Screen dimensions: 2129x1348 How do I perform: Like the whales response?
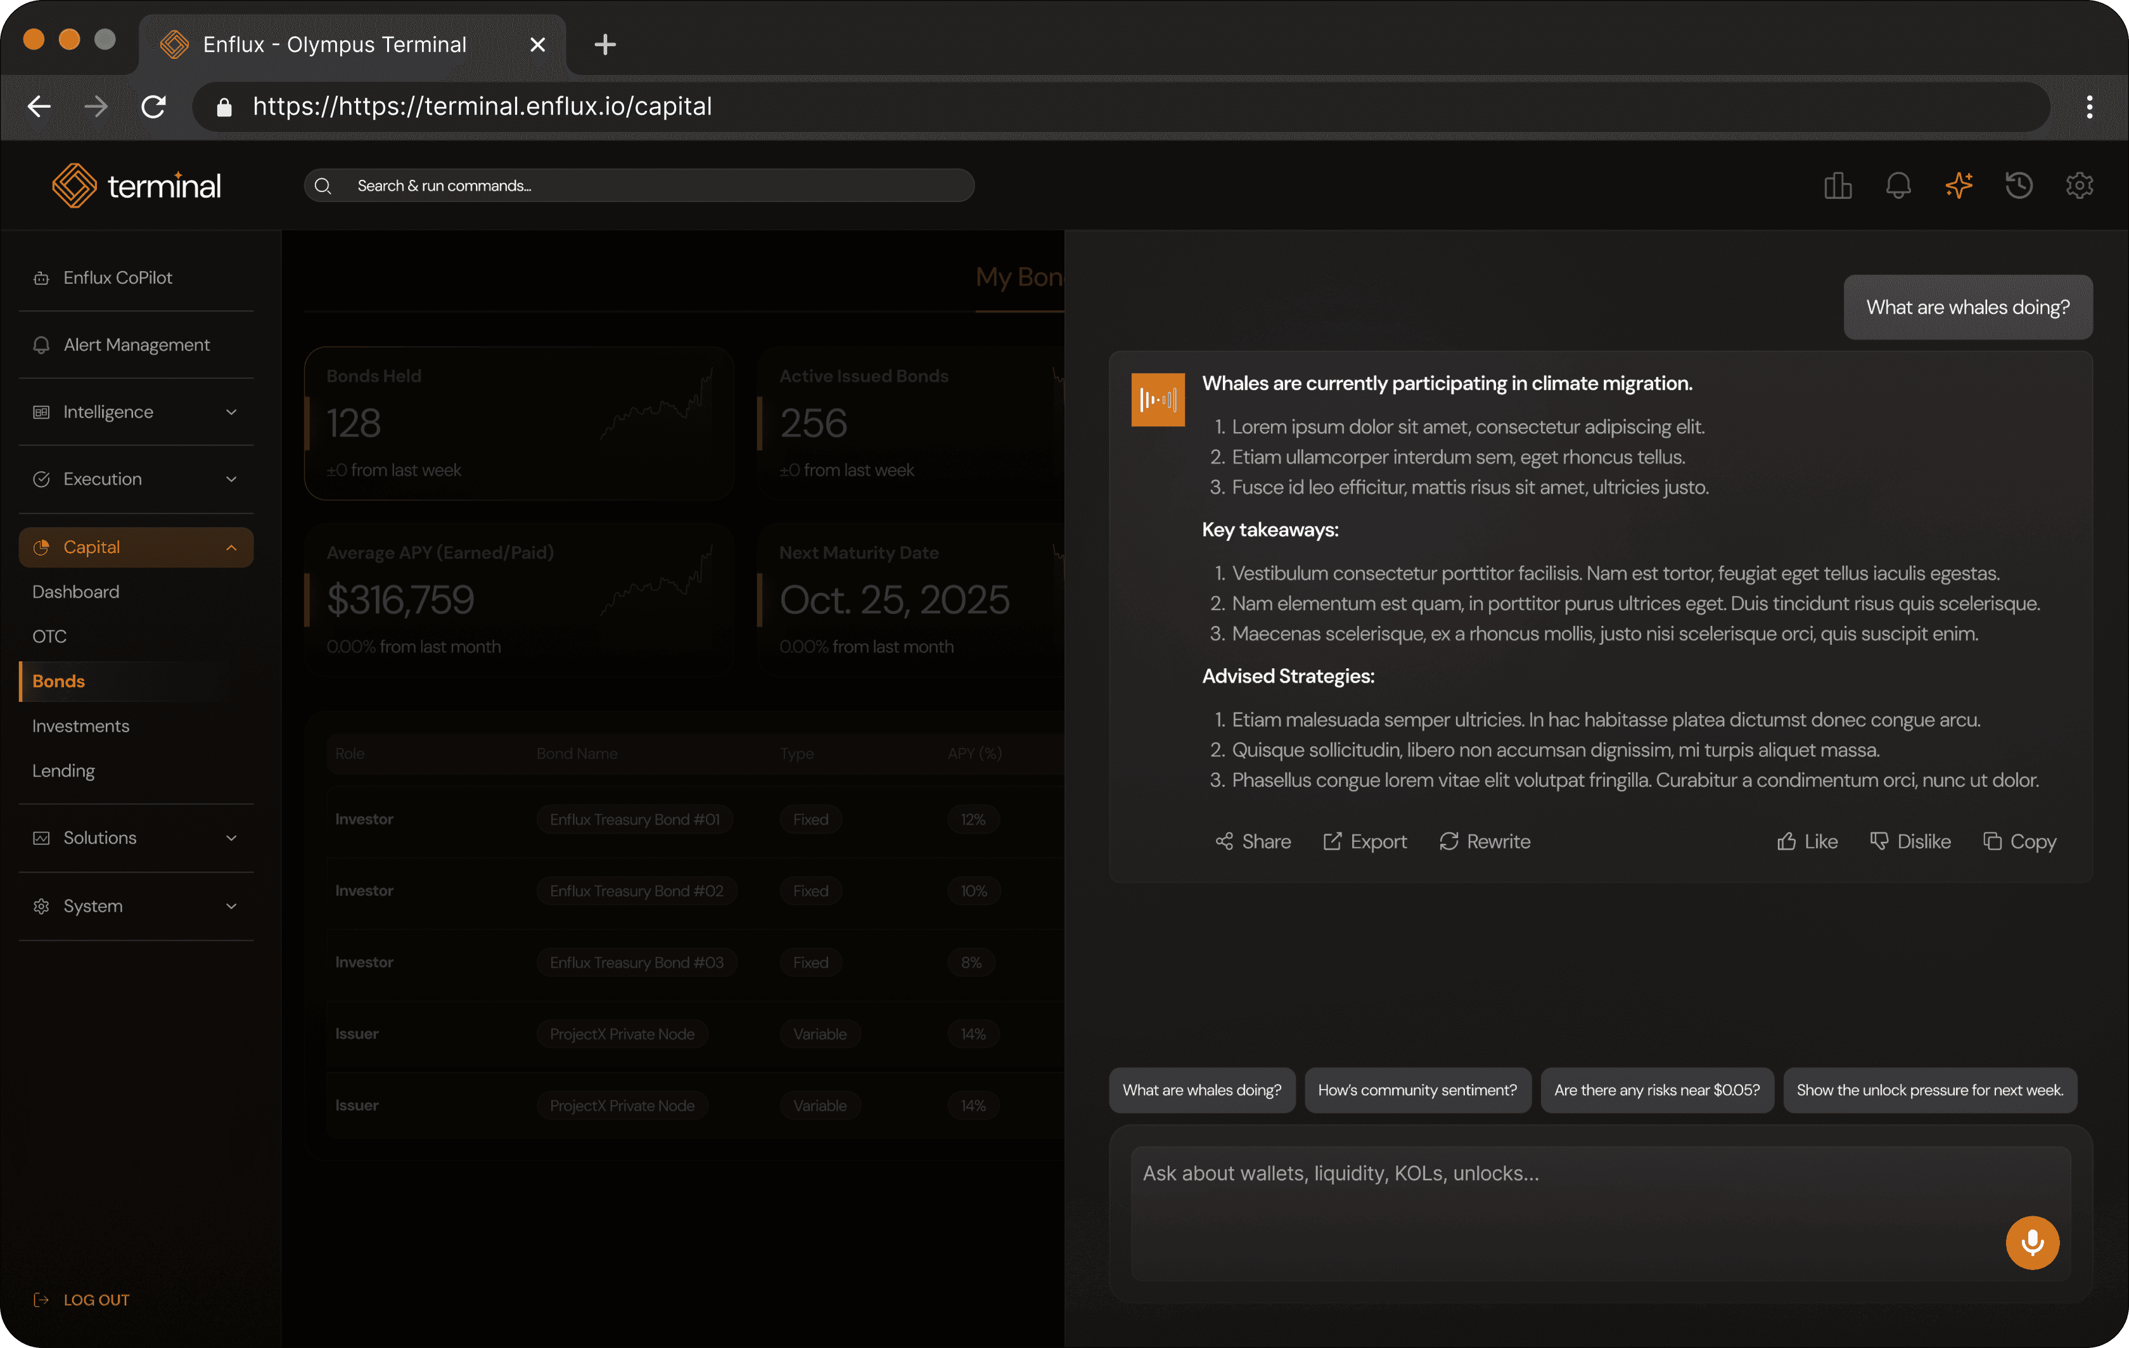click(1807, 841)
